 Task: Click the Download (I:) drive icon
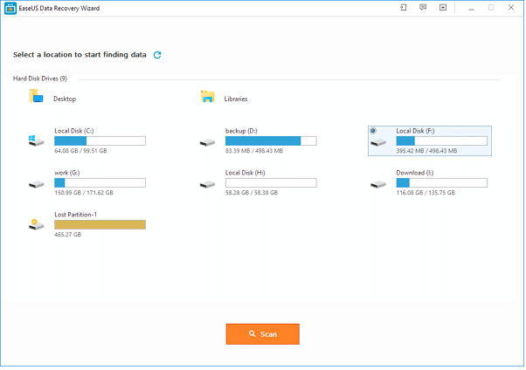pyautogui.click(x=378, y=184)
